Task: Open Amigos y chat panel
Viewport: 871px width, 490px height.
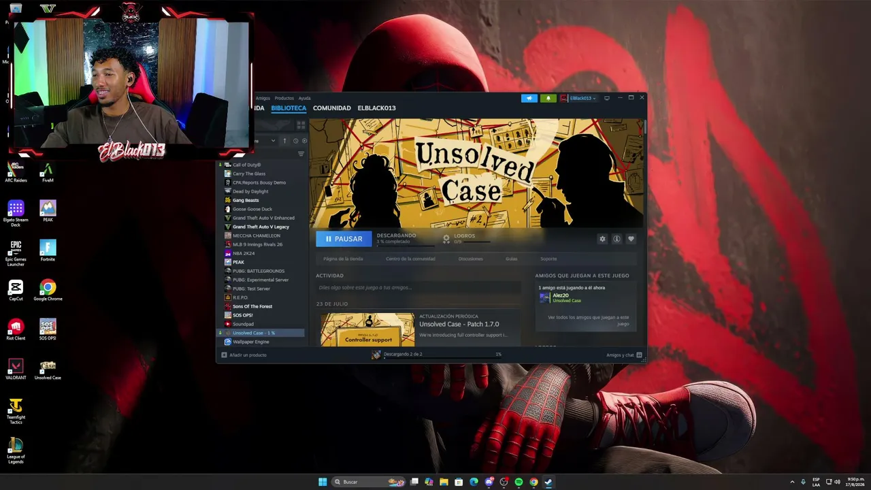Action: (623, 355)
